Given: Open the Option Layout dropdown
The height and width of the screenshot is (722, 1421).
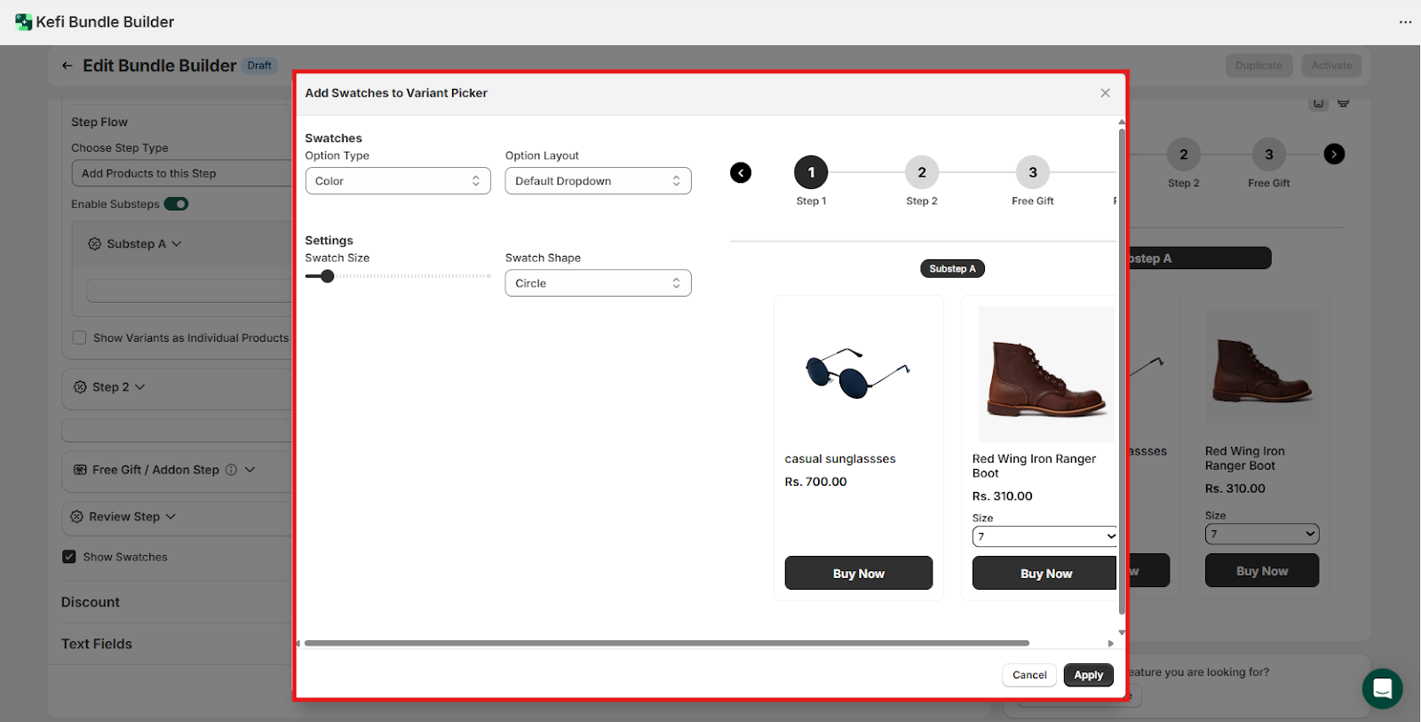Looking at the screenshot, I should pos(598,181).
